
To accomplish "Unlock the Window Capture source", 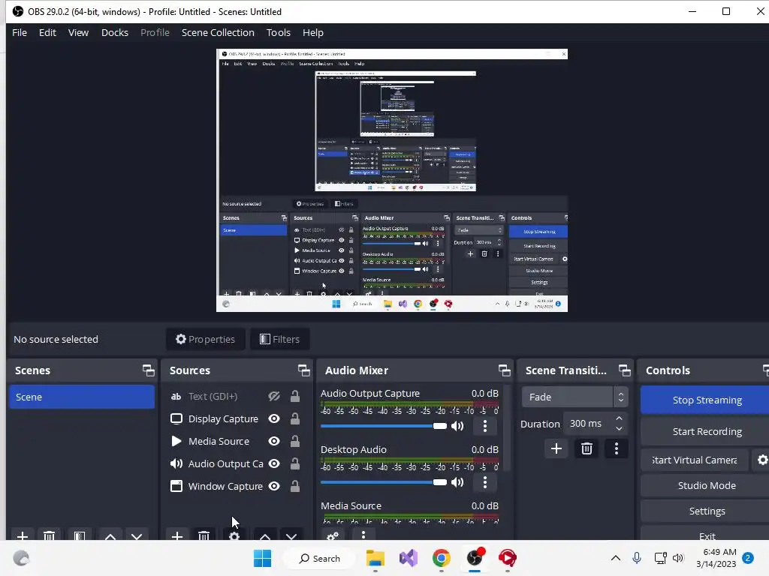I will coord(294,486).
